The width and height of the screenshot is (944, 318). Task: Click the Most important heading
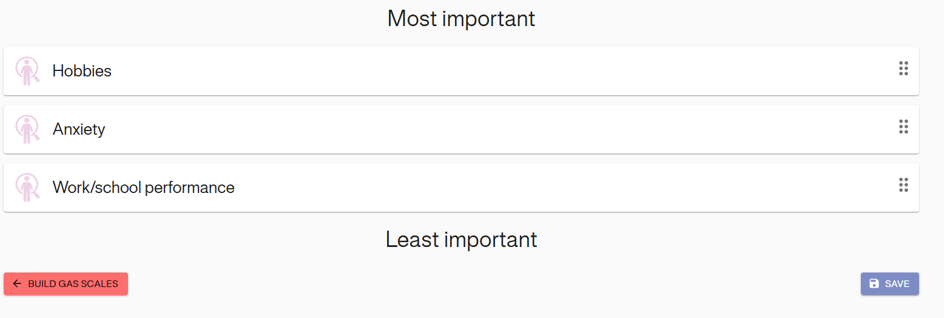tap(461, 19)
